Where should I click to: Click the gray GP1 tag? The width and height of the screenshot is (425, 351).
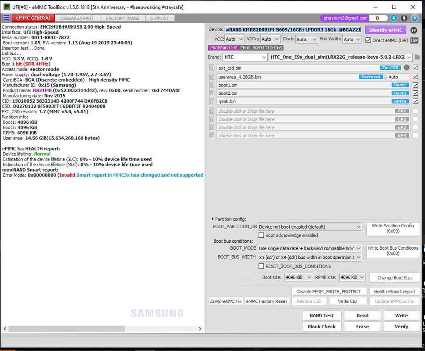coord(402,111)
